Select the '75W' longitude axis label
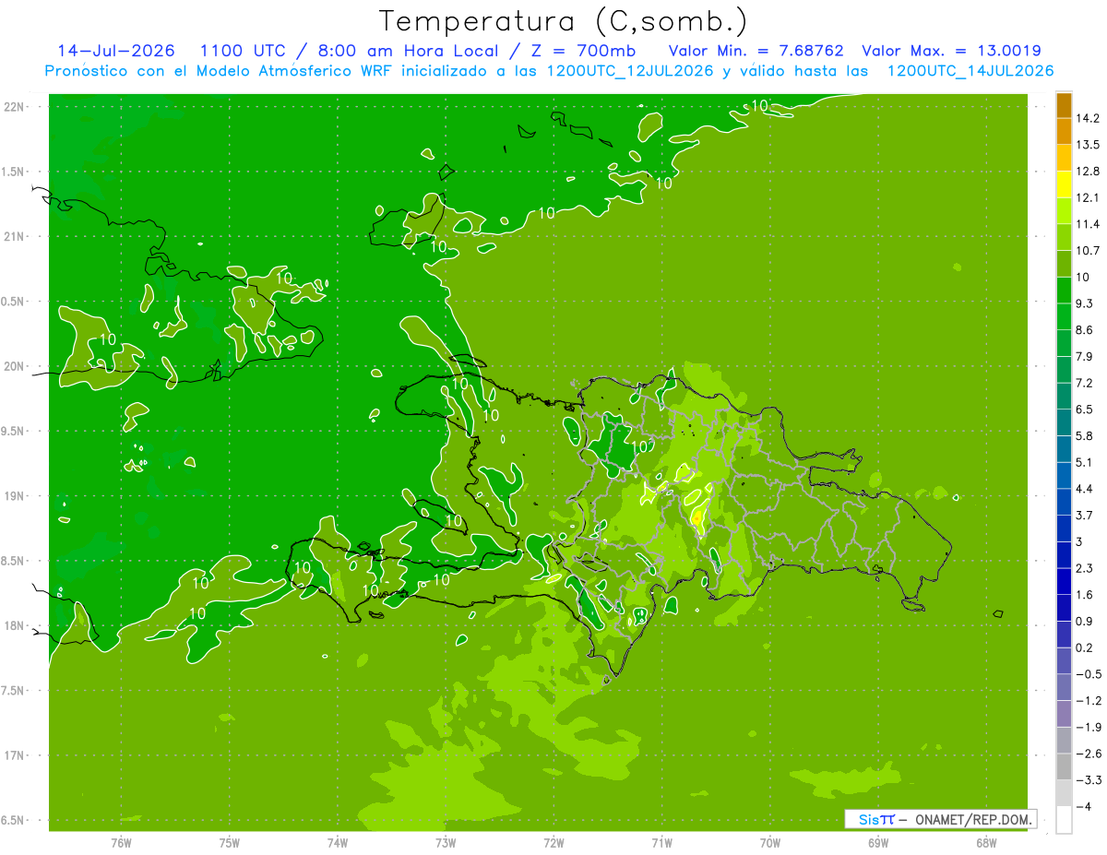The width and height of the screenshot is (1107, 855). (x=230, y=843)
